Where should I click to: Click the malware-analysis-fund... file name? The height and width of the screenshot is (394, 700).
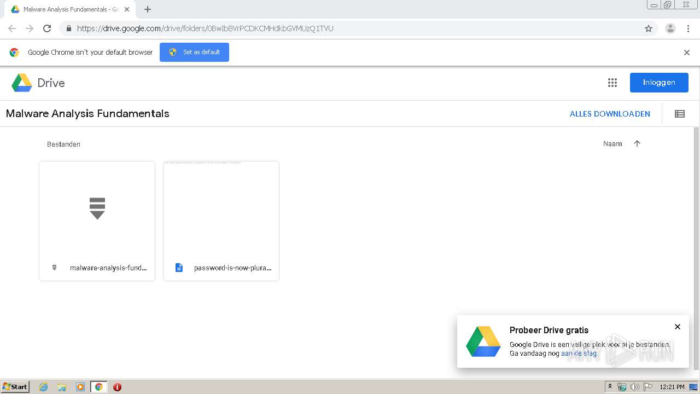click(x=108, y=268)
